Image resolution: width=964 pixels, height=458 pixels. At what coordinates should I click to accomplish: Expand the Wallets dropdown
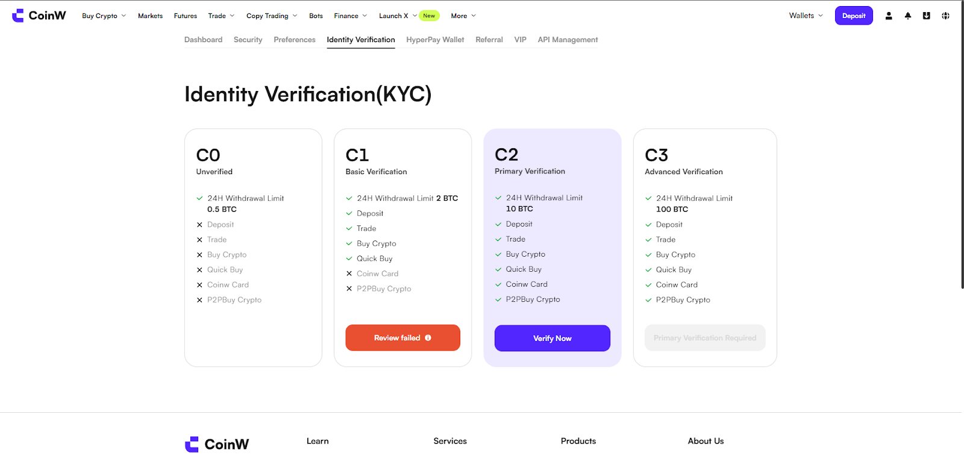click(806, 16)
